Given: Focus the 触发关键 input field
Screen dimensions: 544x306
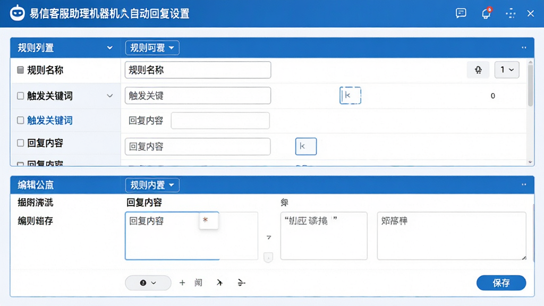Looking at the screenshot, I should (198, 96).
